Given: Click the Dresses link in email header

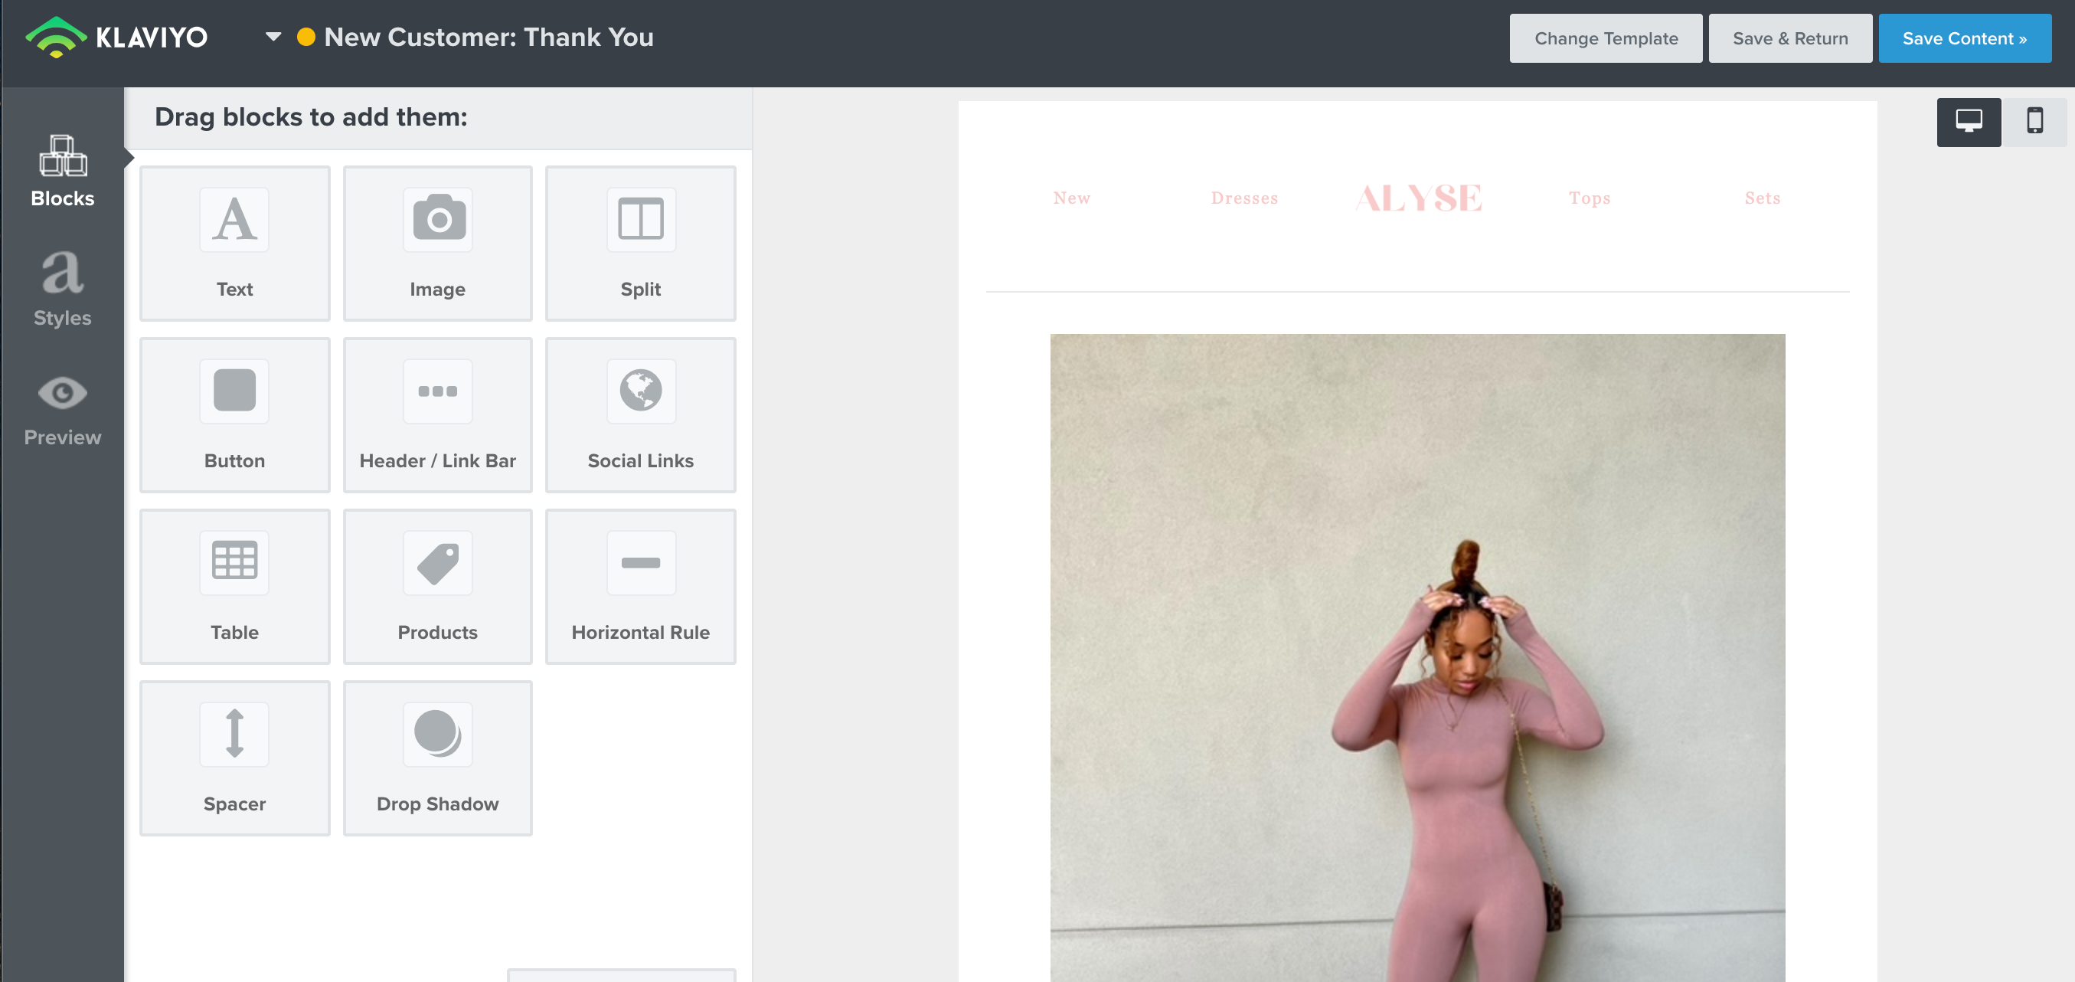Looking at the screenshot, I should click(1244, 198).
